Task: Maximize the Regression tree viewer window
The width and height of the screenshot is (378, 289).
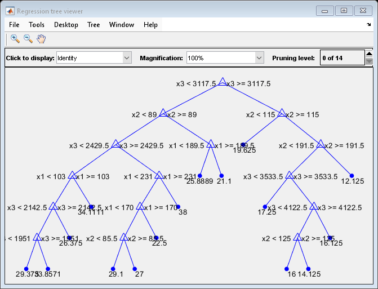Action: pyautogui.click(x=344, y=11)
